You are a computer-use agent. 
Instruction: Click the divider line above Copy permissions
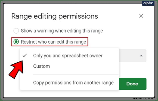[75, 74]
